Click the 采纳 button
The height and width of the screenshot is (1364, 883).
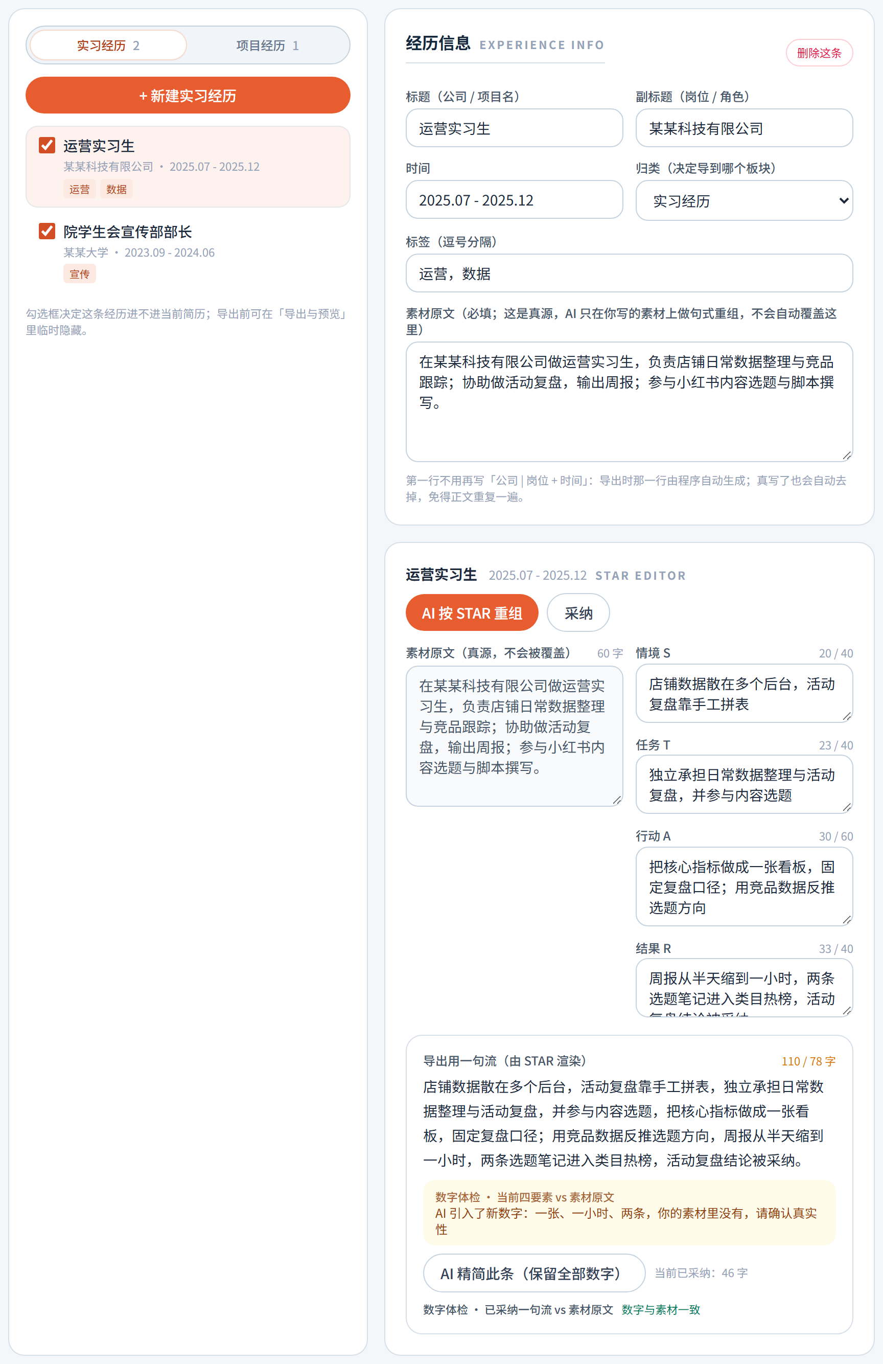pos(578,612)
